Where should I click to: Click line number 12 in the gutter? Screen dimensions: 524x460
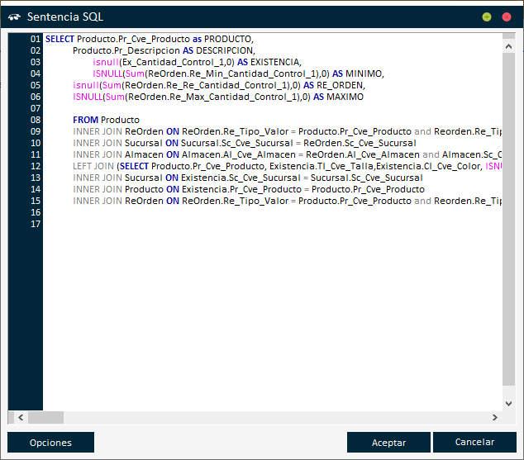coord(35,166)
